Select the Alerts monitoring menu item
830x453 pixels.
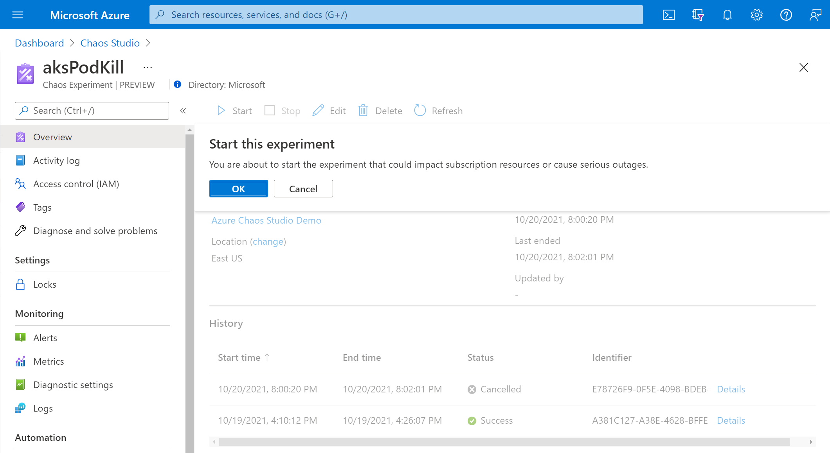46,338
